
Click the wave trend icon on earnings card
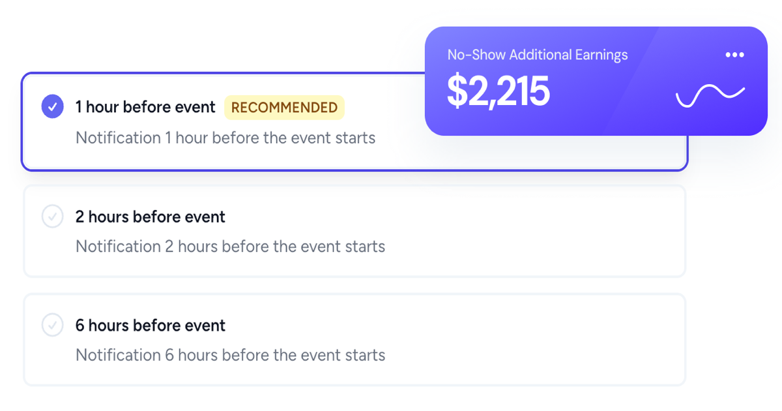[x=710, y=96]
